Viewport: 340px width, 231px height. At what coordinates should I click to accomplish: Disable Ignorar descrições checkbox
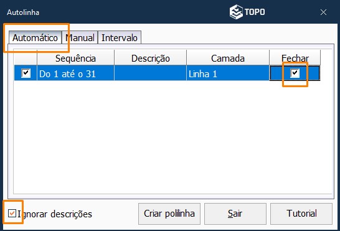(x=12, y=214)
